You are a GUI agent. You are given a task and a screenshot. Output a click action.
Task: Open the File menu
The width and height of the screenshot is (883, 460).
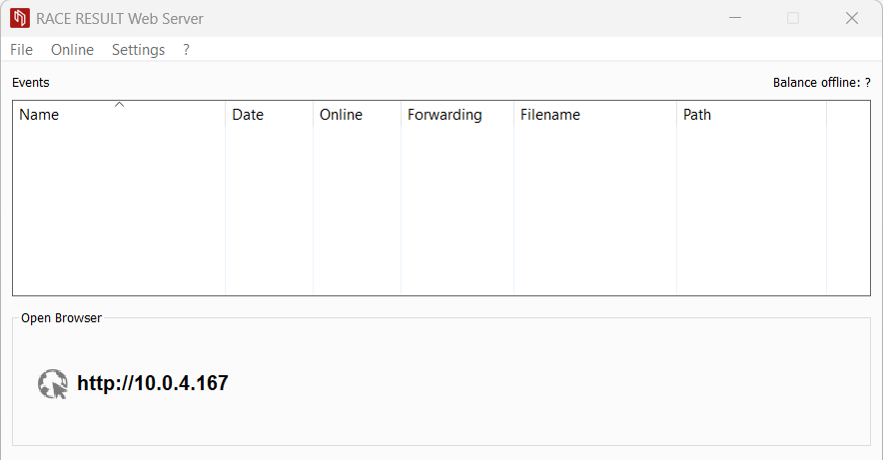21,50
